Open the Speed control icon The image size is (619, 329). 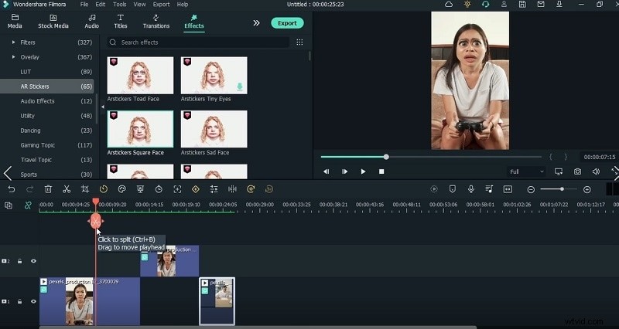click(104, 189)
